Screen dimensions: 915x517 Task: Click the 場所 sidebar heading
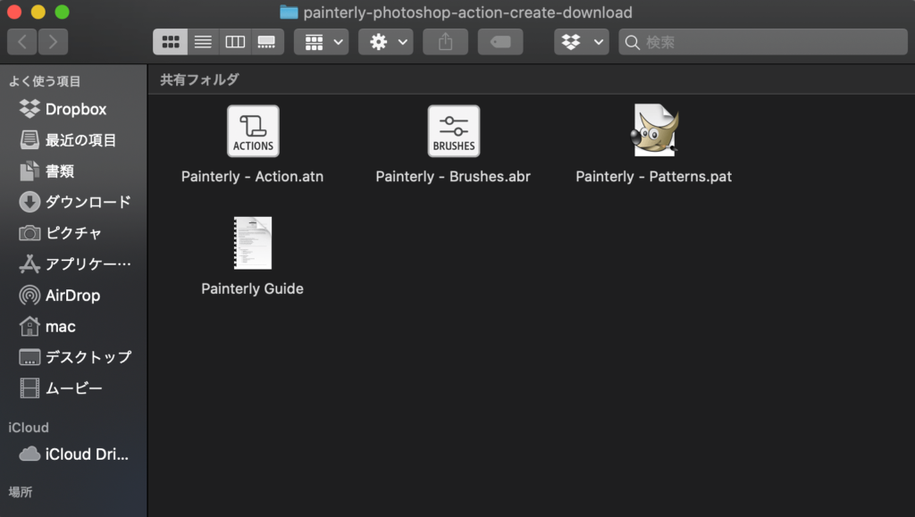point(21,492)
